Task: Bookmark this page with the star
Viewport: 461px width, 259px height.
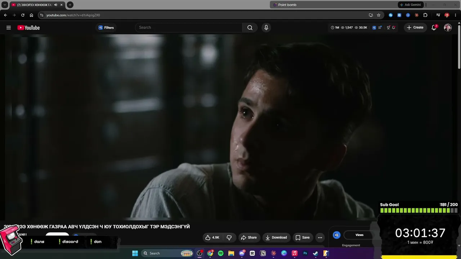Action: [x=379, y=15]
